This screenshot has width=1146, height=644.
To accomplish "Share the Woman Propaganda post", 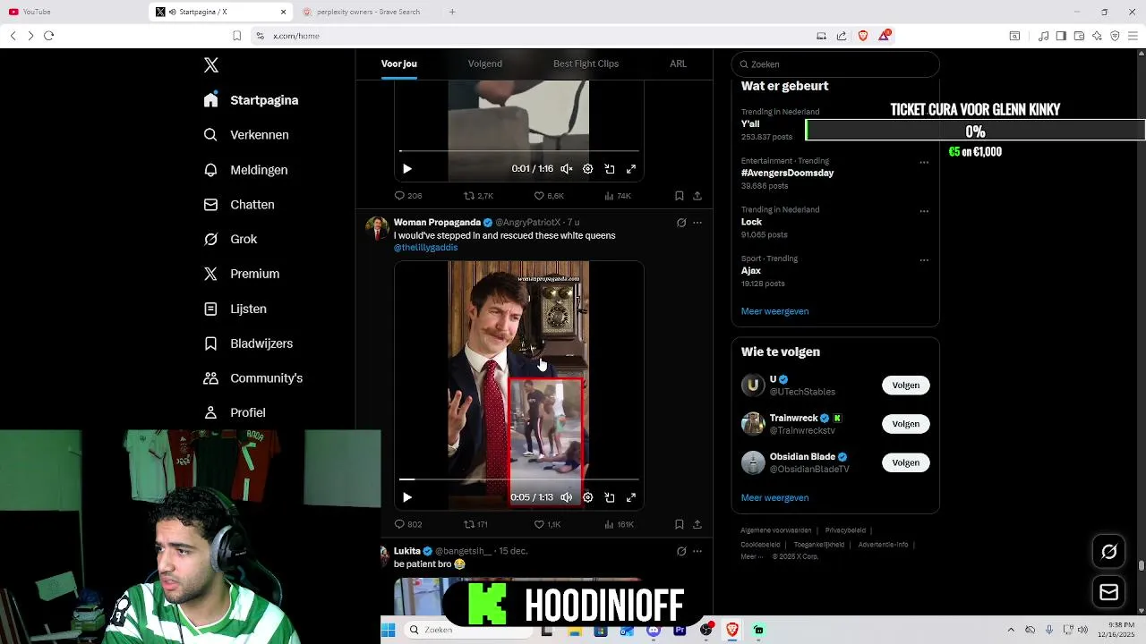I will pyautogui.click(x=697, y=524).
